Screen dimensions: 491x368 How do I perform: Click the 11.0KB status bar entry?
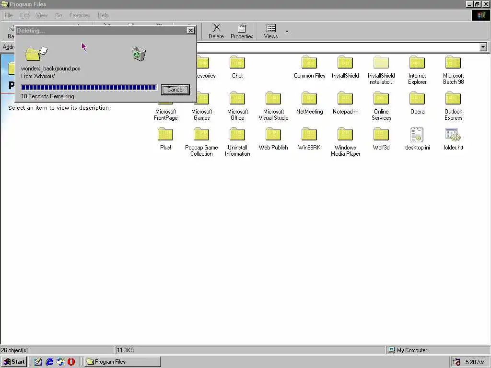125,350
